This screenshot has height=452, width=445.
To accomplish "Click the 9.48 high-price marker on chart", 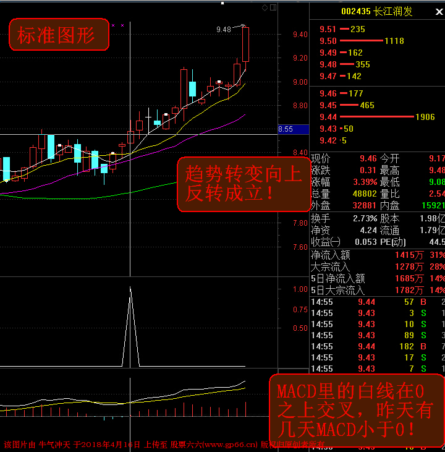I will click(224, 29).
